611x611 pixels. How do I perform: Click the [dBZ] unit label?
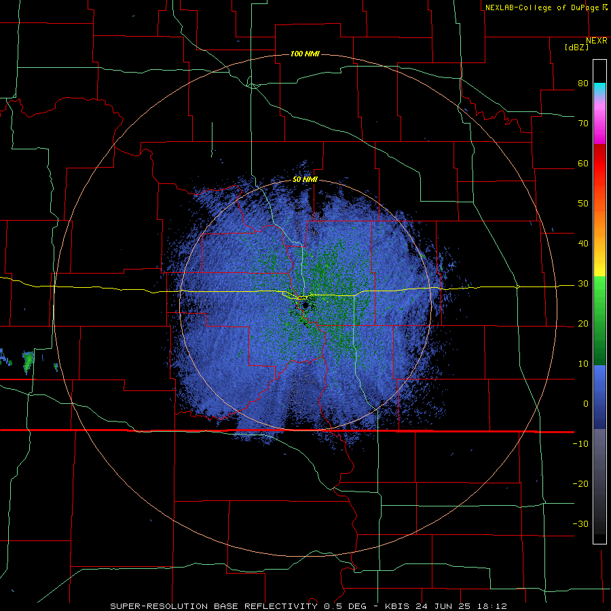[x=577, y=47]
